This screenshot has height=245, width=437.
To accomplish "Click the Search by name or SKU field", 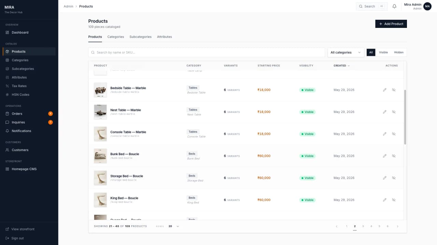I will coord(207,52).
